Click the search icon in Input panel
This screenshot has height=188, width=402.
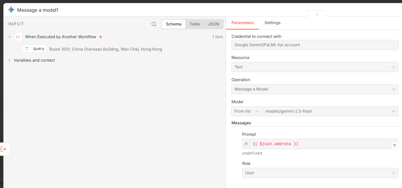tap(154, 24)
